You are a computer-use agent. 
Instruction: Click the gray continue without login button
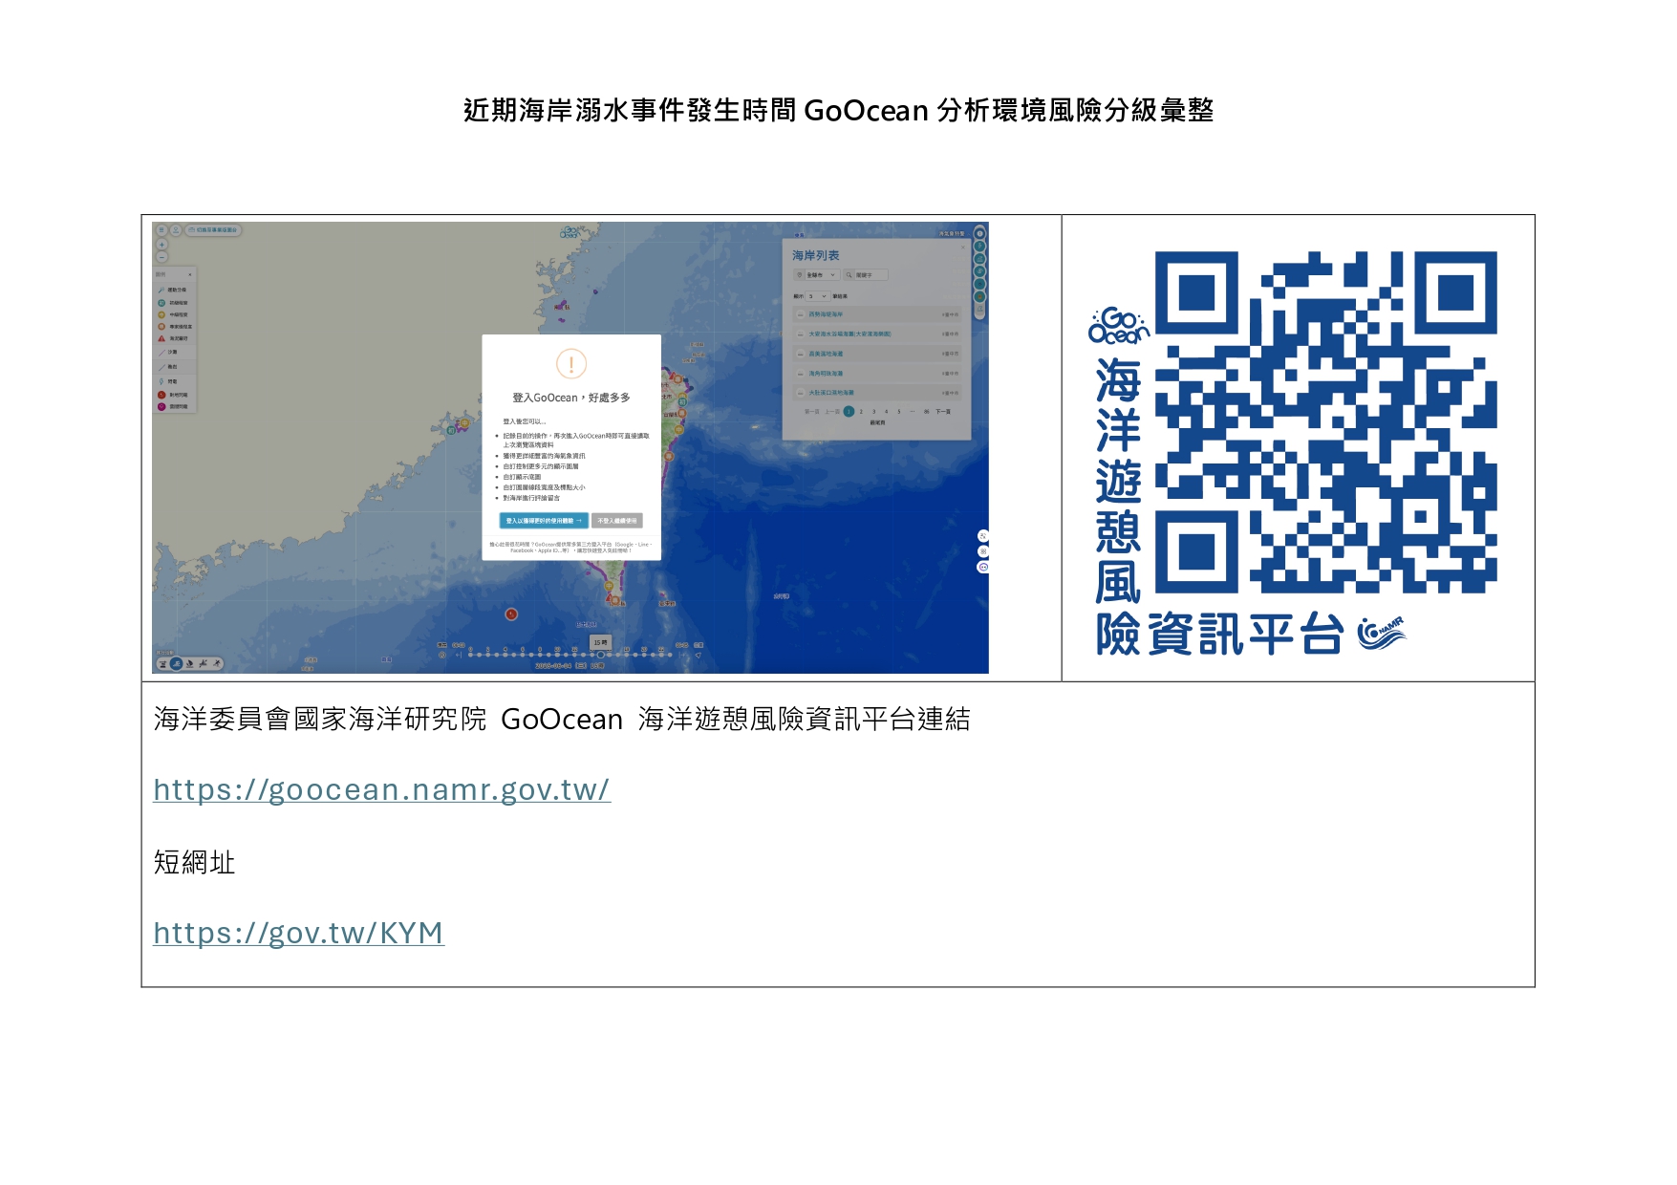click(616, 521)
